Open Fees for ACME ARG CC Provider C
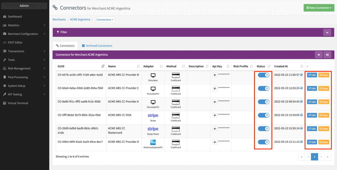 click(x=324, y=89)
